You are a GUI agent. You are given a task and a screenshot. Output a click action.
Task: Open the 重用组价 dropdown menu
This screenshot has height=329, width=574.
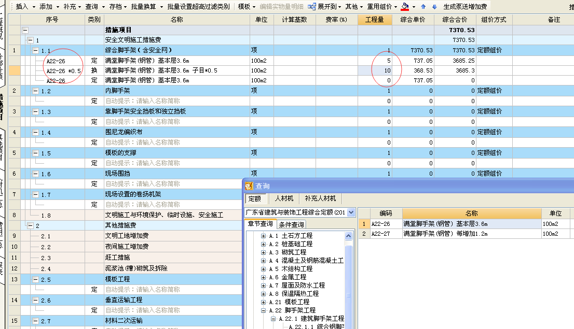[382, 7]
